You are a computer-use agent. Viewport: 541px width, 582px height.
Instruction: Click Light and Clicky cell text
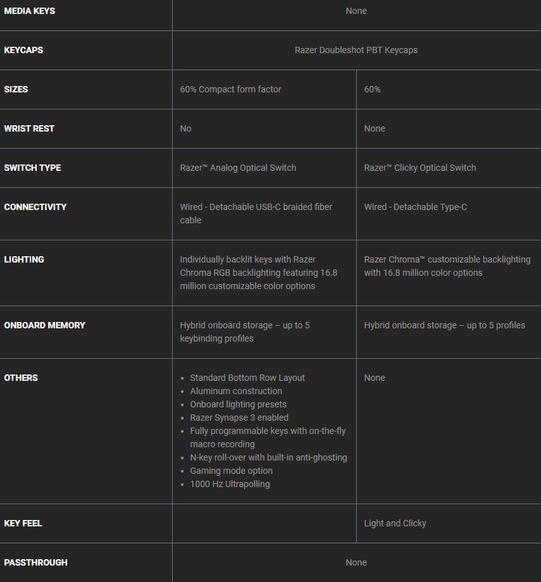click(x=395, y=523)
